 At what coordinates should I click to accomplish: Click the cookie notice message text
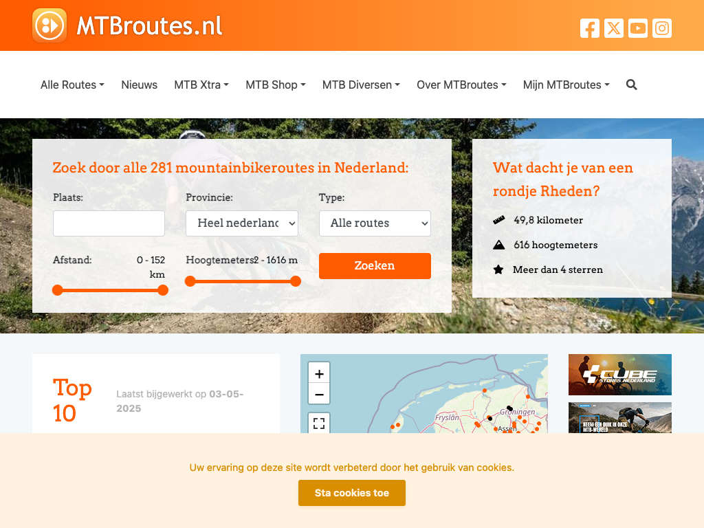pyautogui.click(x=352, y=467)
